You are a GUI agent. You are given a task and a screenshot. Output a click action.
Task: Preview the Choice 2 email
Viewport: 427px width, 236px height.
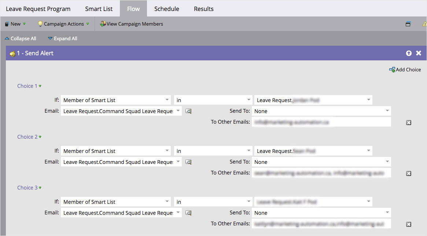(x=188, y=162)
